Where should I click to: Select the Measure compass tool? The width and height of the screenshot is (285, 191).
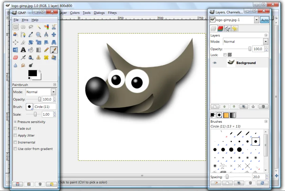click(x=46, y=34)
